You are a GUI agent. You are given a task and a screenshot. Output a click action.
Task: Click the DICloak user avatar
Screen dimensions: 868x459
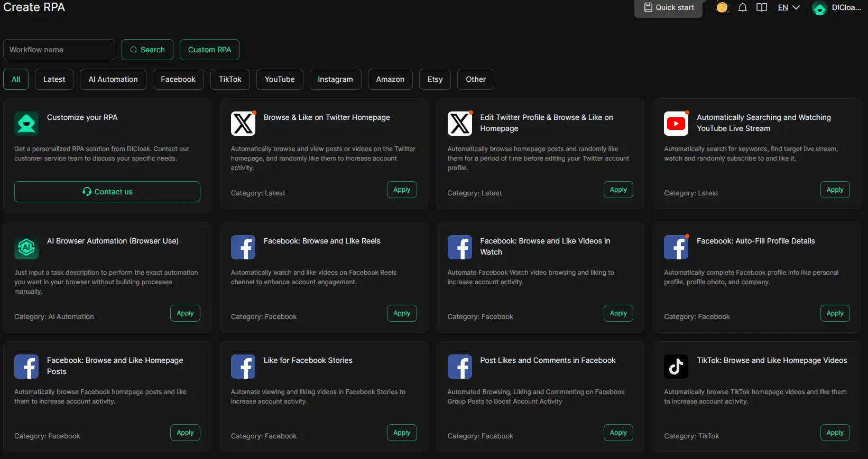(819, 8)
